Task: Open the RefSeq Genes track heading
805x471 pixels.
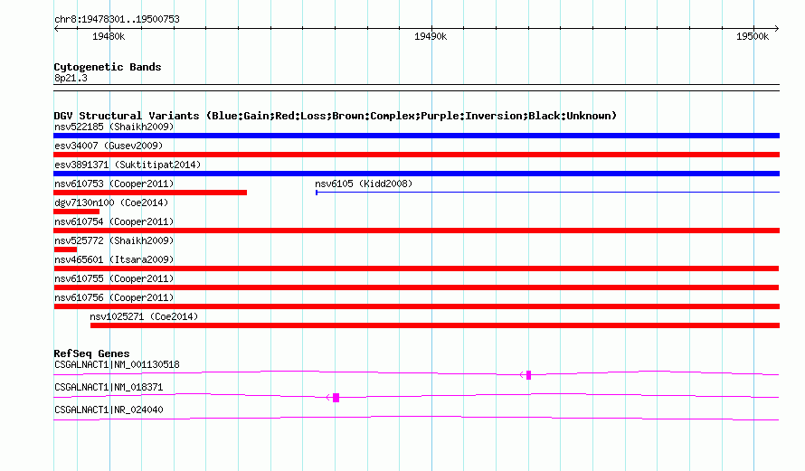Action: coord(91,353)
